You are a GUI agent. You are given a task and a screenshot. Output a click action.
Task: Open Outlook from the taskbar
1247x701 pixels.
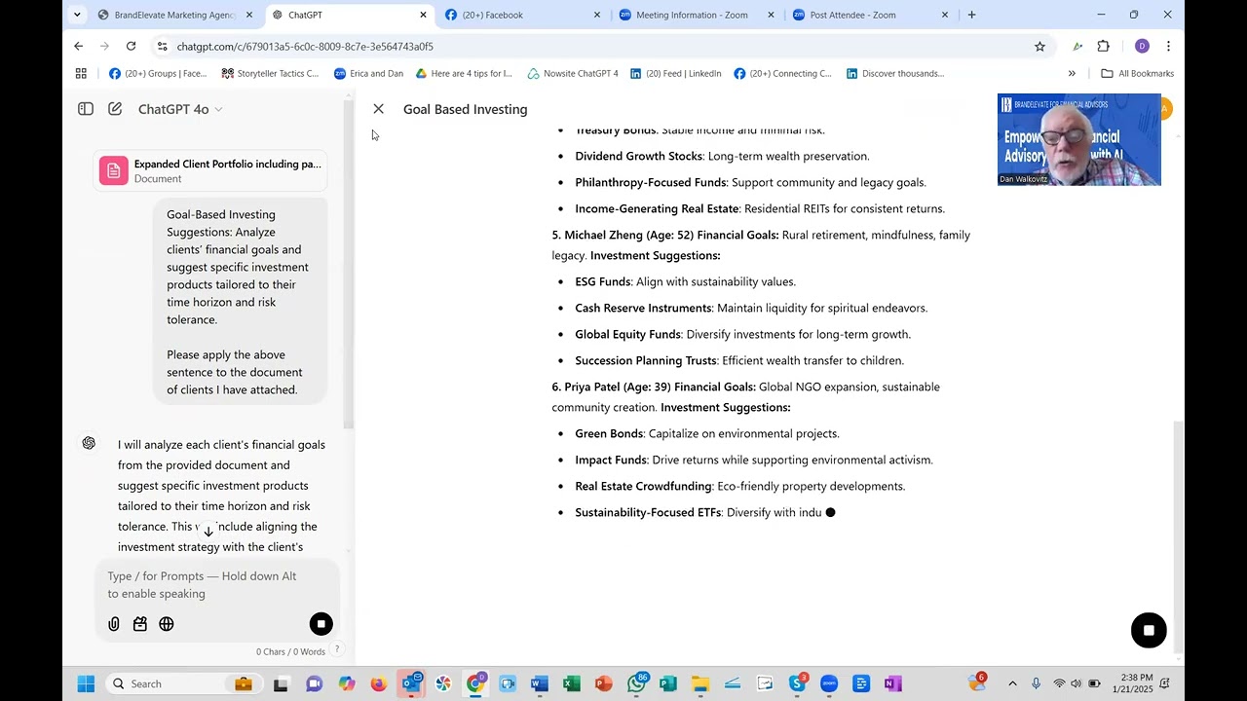coord(411,683)
